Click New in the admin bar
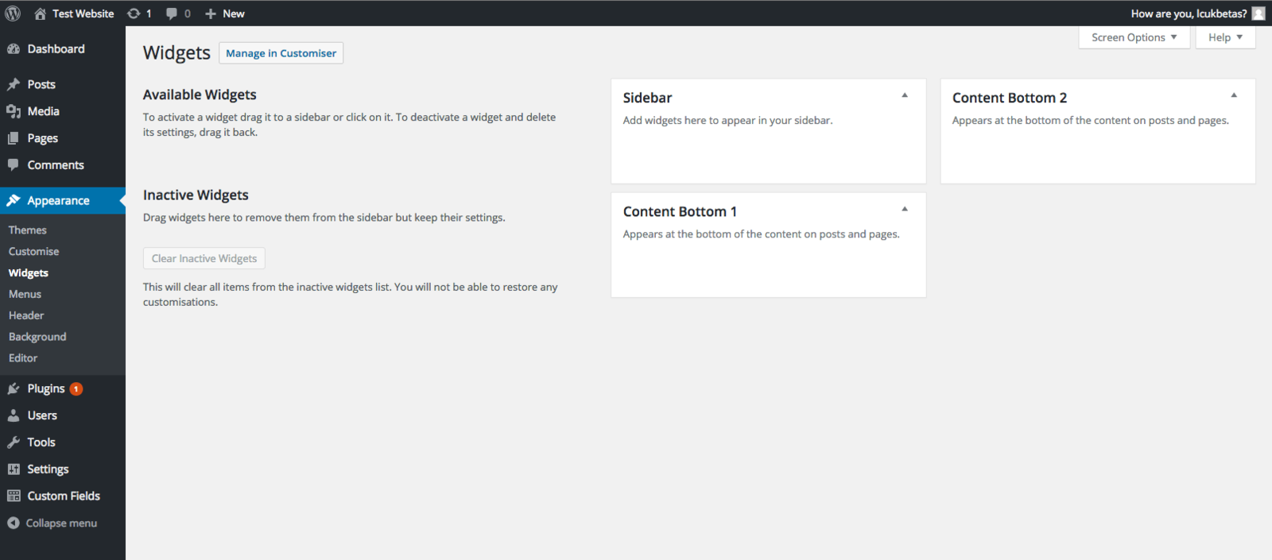The width and height of the screenshot is (1272, 560). [x=234, y=14]
